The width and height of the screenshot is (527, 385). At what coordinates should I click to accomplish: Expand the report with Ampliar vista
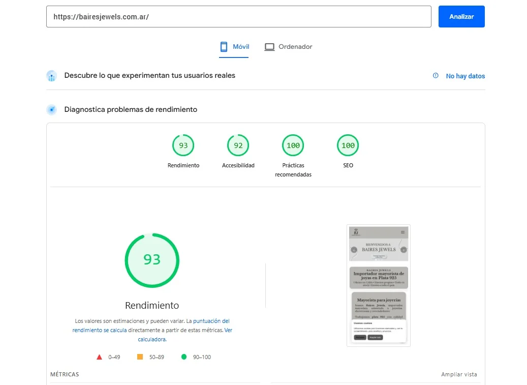tap(458, 374)
